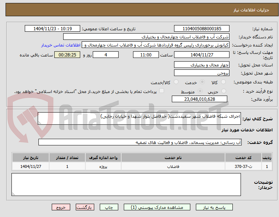Click the پاسخ به نیاز button
The height and width of the screenshot is (217, 279).
214,207
